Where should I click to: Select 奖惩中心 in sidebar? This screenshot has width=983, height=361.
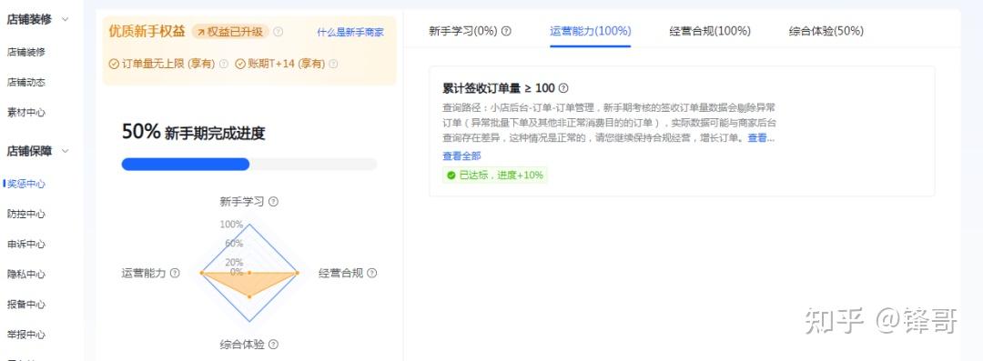[26, 185]
